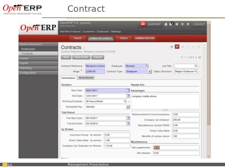Image resolution: width=225 pixels, height=168 pixels.
Task: Click the Company car employer field
Action: point(186,120)
